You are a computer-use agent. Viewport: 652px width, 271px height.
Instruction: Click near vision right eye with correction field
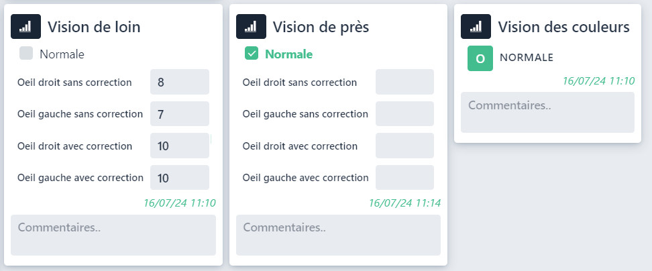point(404,146)
